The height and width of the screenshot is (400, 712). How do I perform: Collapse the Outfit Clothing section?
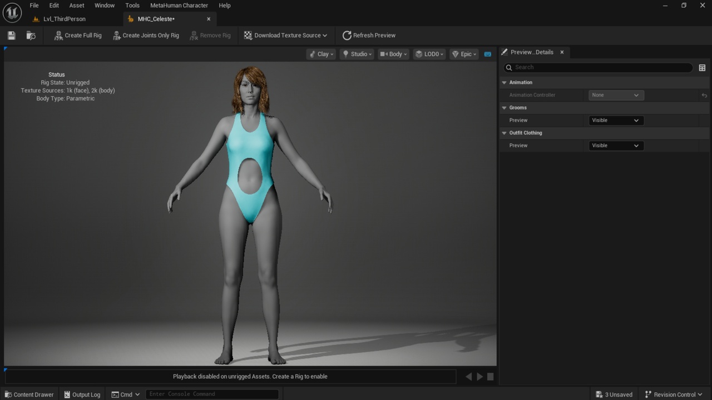point(505,133)
